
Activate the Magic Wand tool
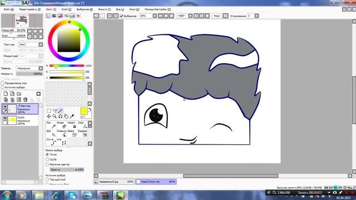pyautogui.click(x=60, y=111)
